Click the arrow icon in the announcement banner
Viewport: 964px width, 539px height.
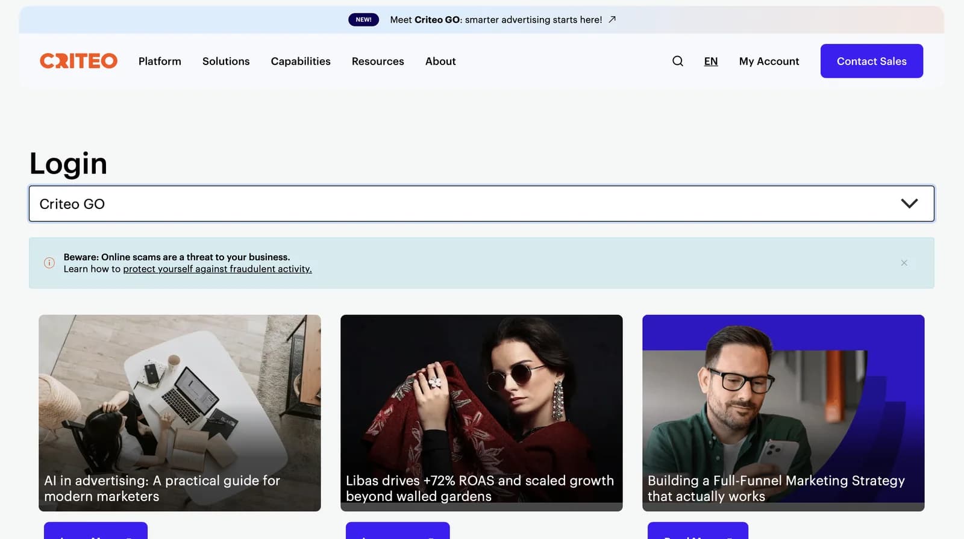pyautogui.click(x=612, y=19)
